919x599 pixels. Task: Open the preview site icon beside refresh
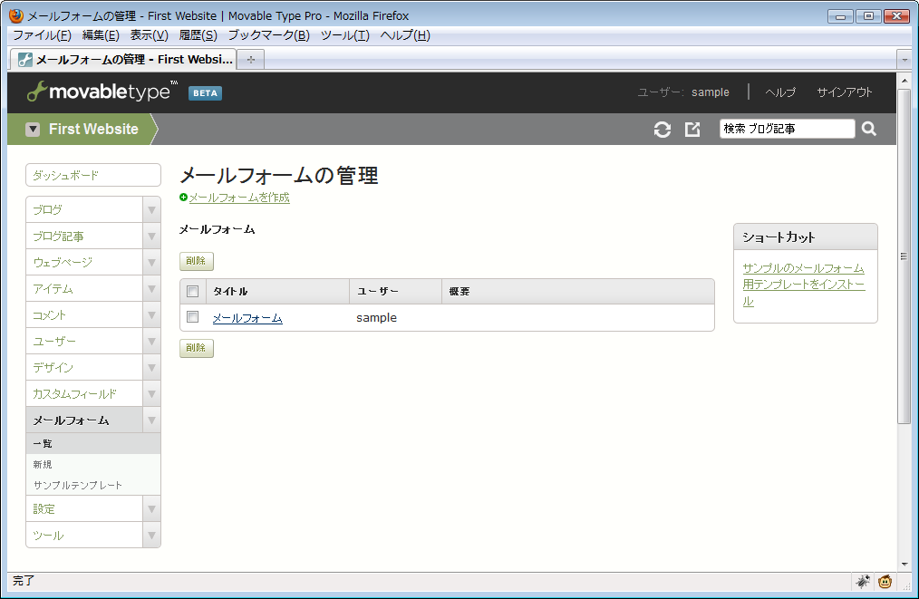point(692,129)
